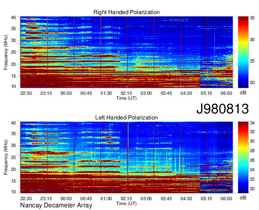Click the 05:15 time tick of Left Handed plot
Viewport: 259px width, 210px height.
206,199
